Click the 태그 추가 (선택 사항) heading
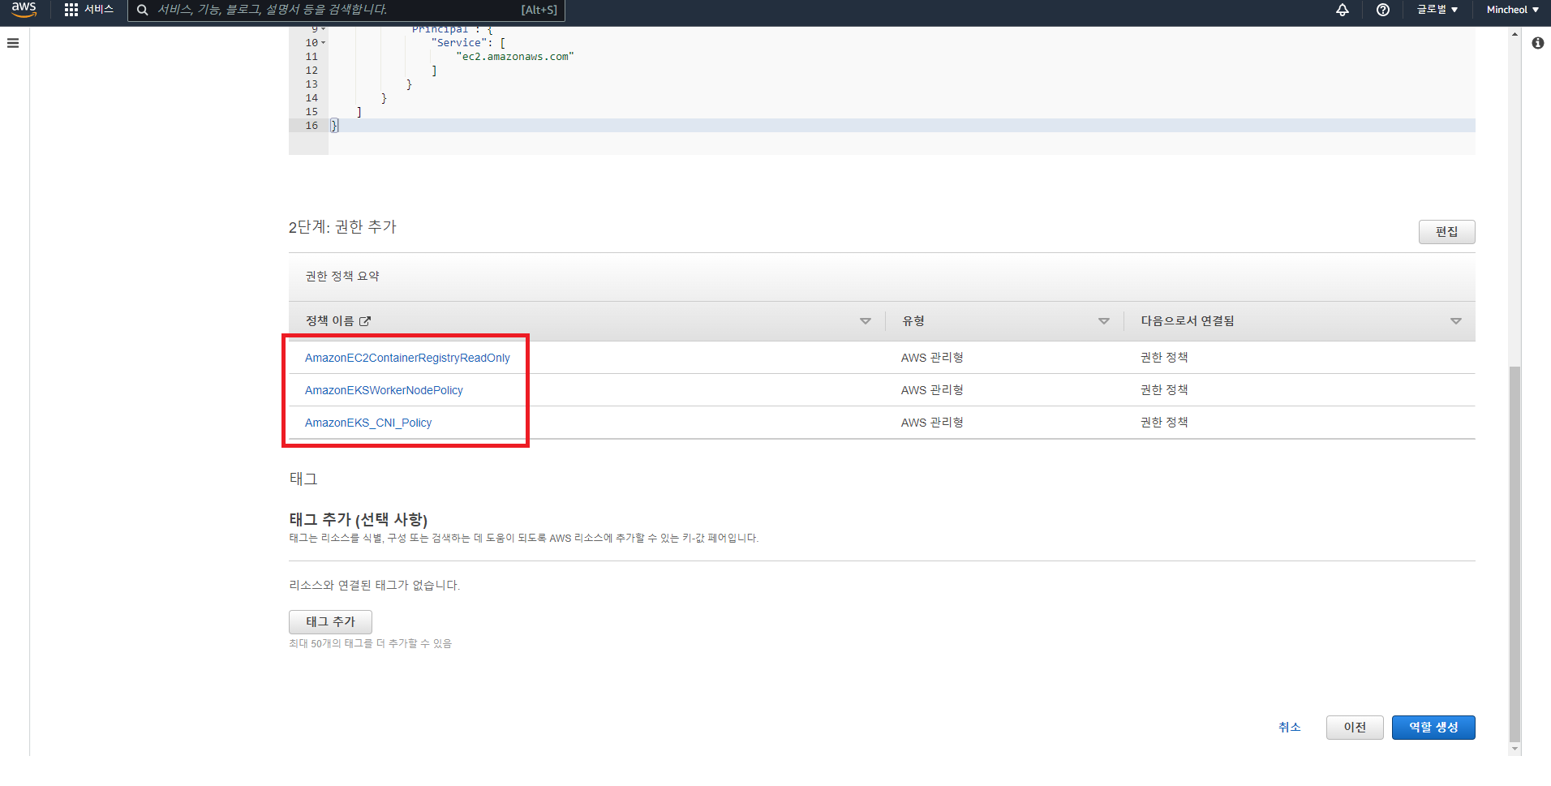1551x786 pixels. (358, 519)
